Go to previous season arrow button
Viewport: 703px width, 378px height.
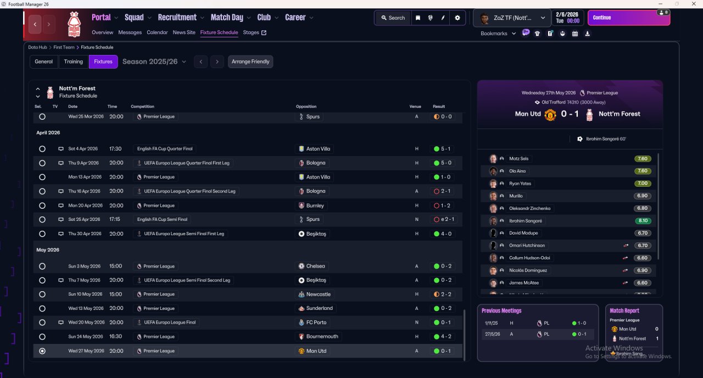[x=201, y=62]
